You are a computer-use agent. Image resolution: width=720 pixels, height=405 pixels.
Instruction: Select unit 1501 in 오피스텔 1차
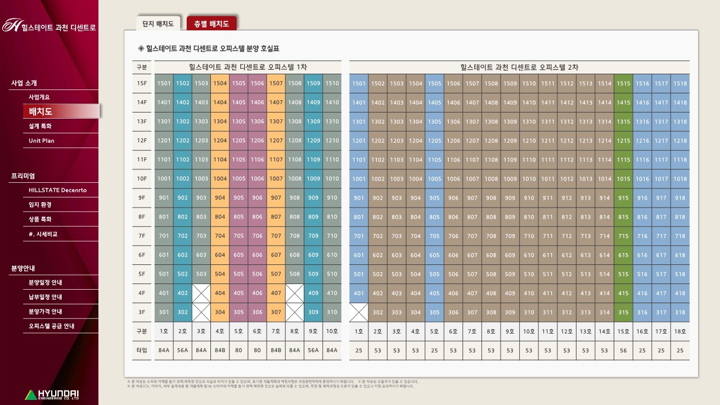point(164,83)
